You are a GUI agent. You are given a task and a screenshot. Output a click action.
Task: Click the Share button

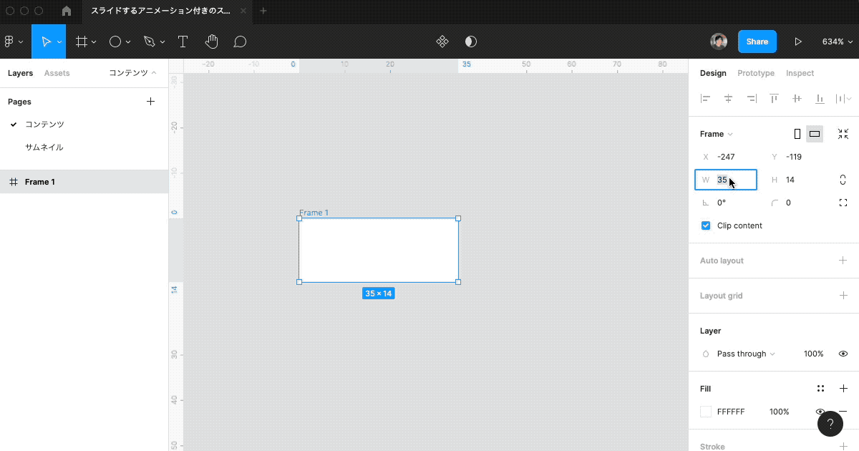pyautogui.click(x=757, y=42)
